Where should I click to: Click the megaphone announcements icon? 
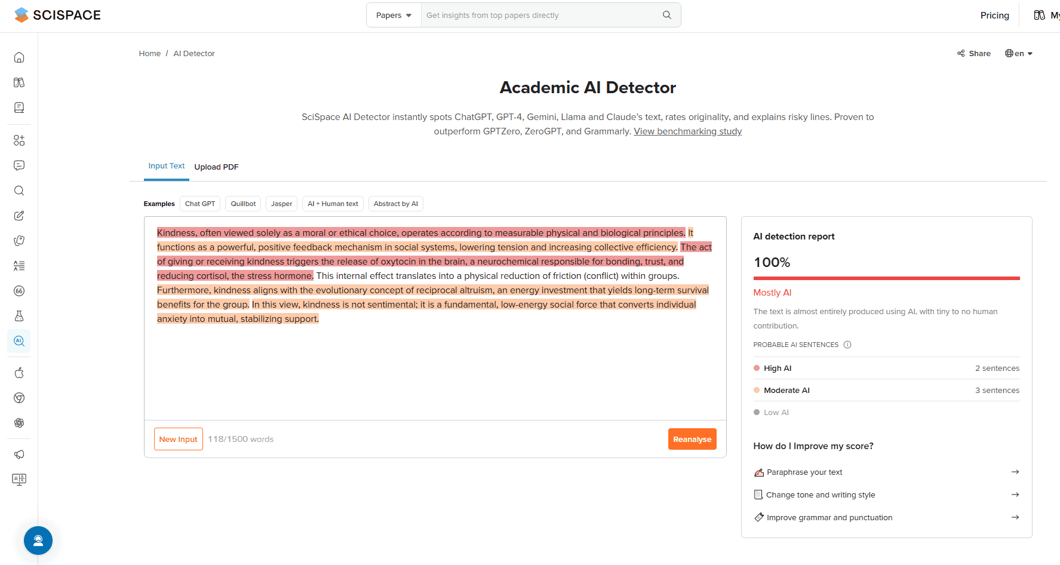[19, 455]
